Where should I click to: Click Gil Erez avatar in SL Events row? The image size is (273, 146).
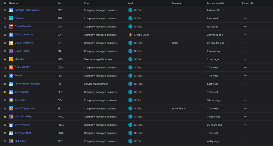[130, 141]
